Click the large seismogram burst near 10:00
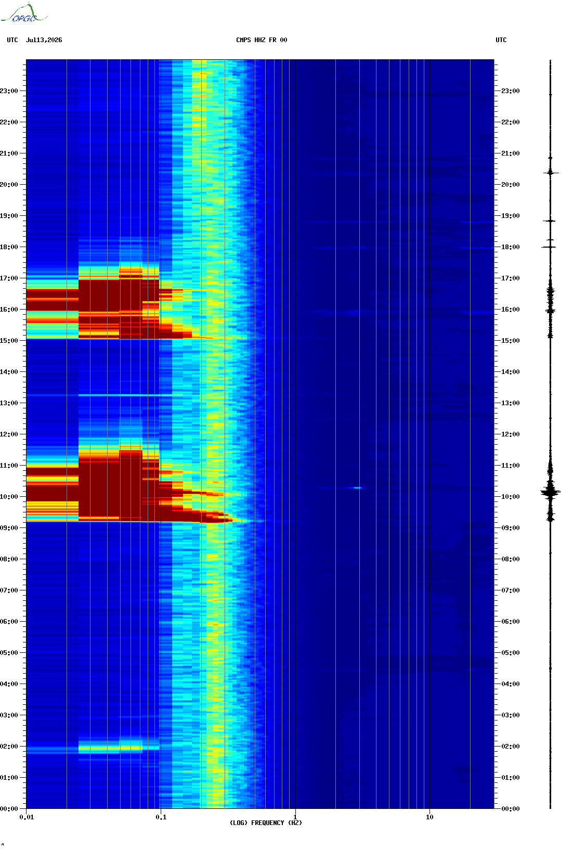573x850 pixels. (551, 492)
